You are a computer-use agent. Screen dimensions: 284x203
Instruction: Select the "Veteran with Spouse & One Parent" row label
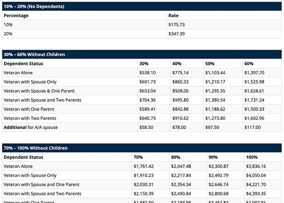(x=39, y=91)
